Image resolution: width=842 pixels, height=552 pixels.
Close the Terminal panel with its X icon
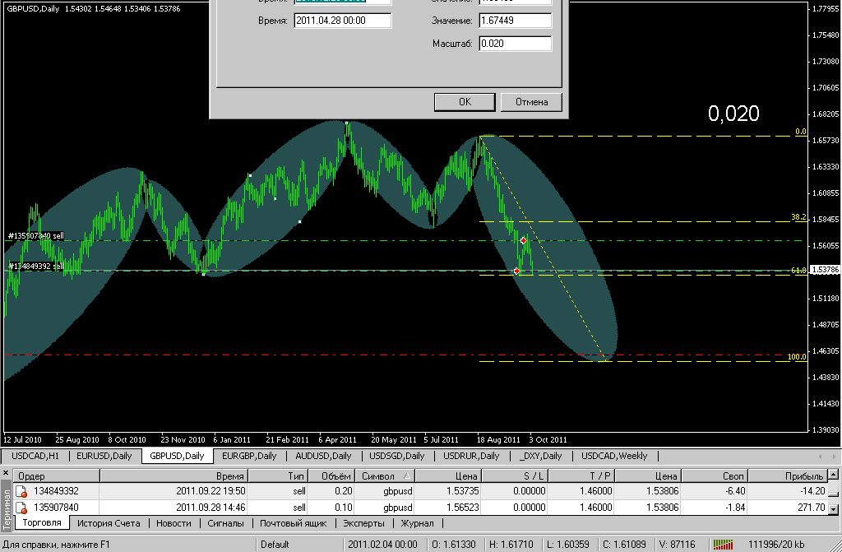pos(6,474)
